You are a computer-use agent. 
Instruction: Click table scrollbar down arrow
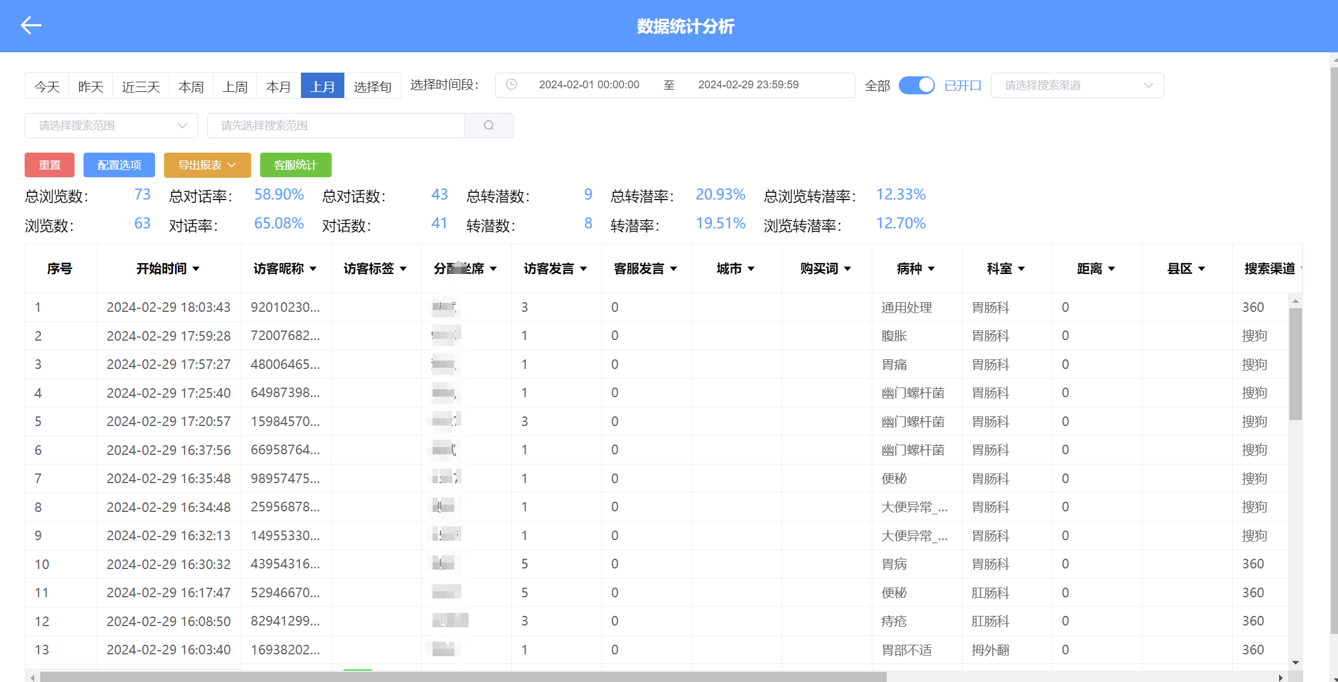[x=1295, y=662]
